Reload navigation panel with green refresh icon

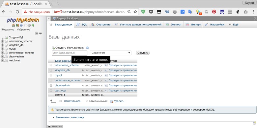(33, 25)
